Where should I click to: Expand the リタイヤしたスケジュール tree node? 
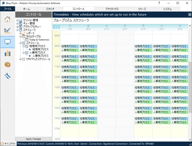(20, 59)
